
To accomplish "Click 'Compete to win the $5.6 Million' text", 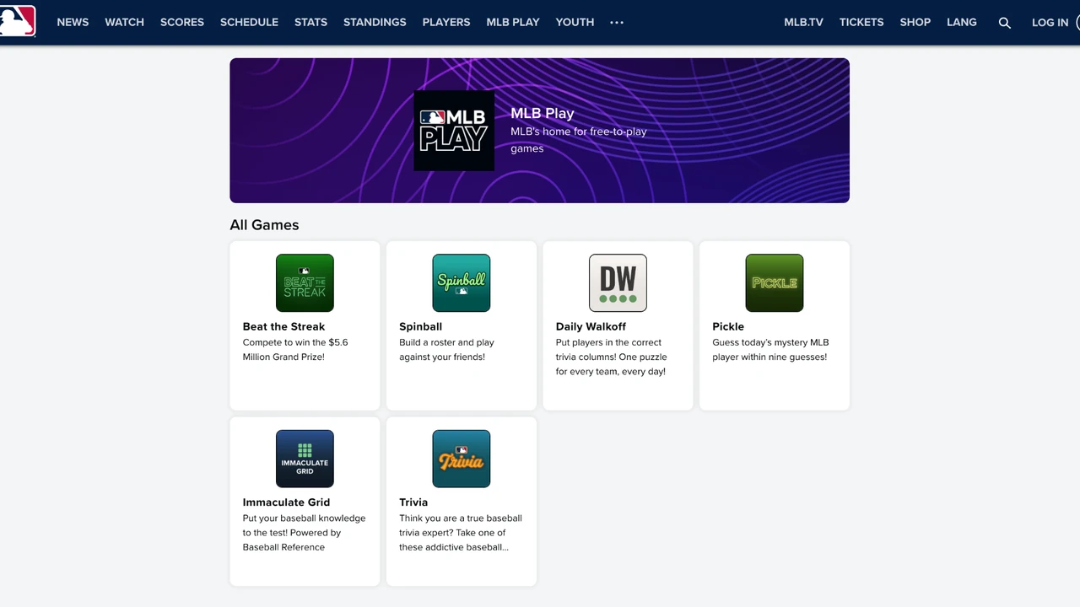I will [295, 349].
